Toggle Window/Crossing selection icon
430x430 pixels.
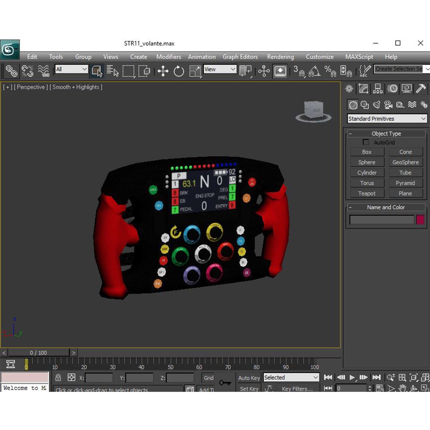click(x=144, y=71)
